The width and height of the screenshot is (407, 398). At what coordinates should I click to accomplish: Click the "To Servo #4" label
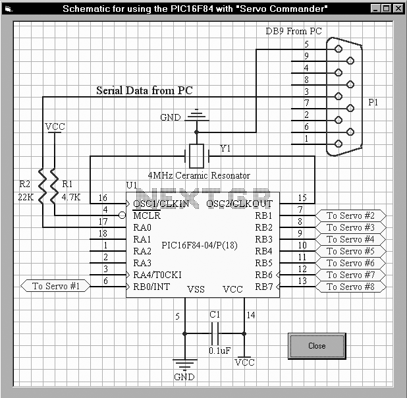click(x=350, y=239)
